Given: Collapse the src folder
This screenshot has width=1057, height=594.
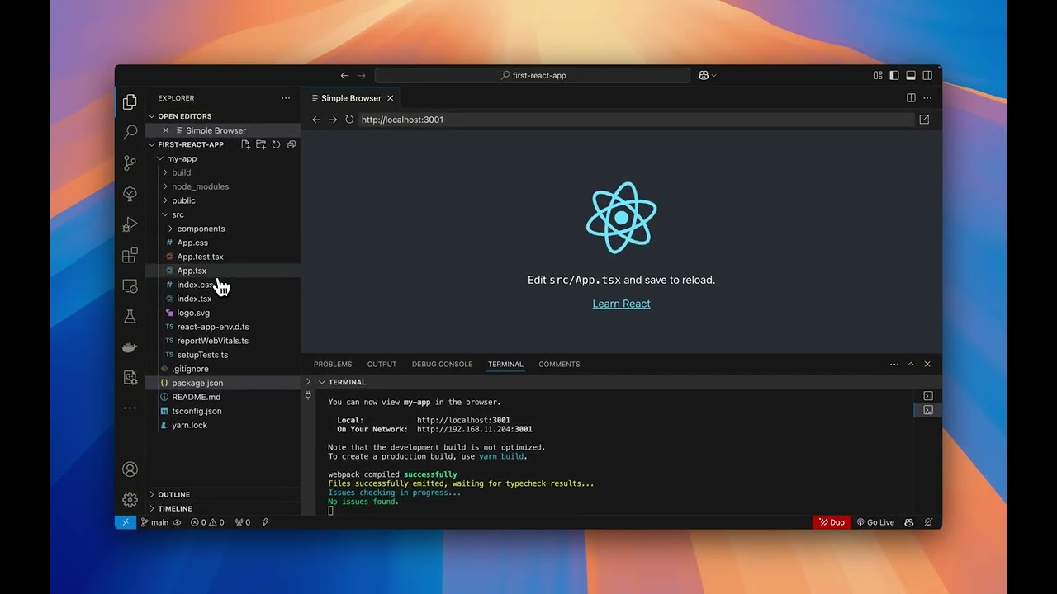Looking at the screenshot, I should pyautogui.click(x=165, y=214).
